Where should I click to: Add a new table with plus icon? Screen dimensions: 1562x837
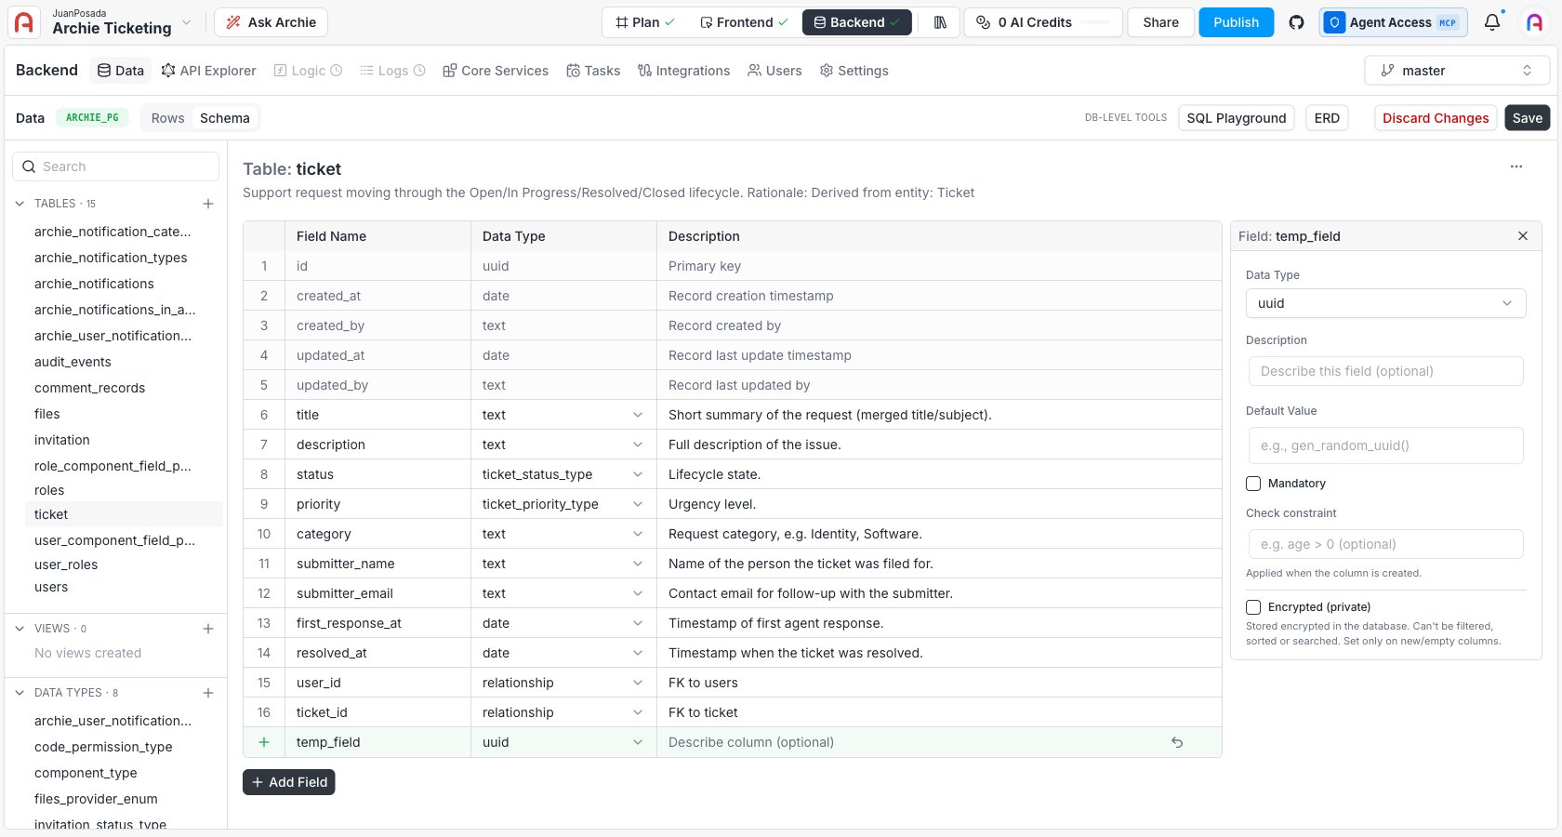208,204
